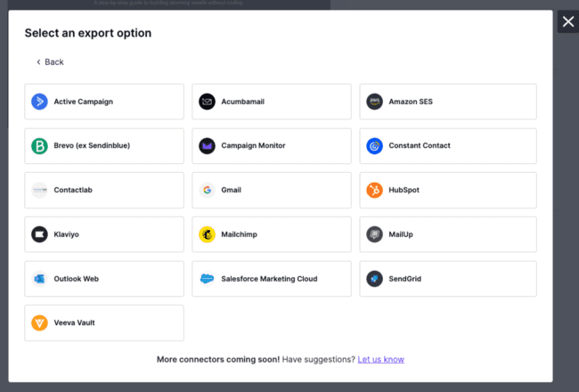Pick the MailUp label
The height and width of the screenshot is (392, 579).
pyautogui.click(x=401, y=234)
